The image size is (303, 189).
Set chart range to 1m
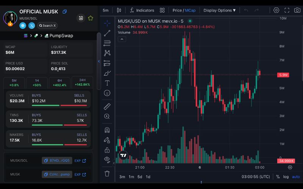point(131,177)
